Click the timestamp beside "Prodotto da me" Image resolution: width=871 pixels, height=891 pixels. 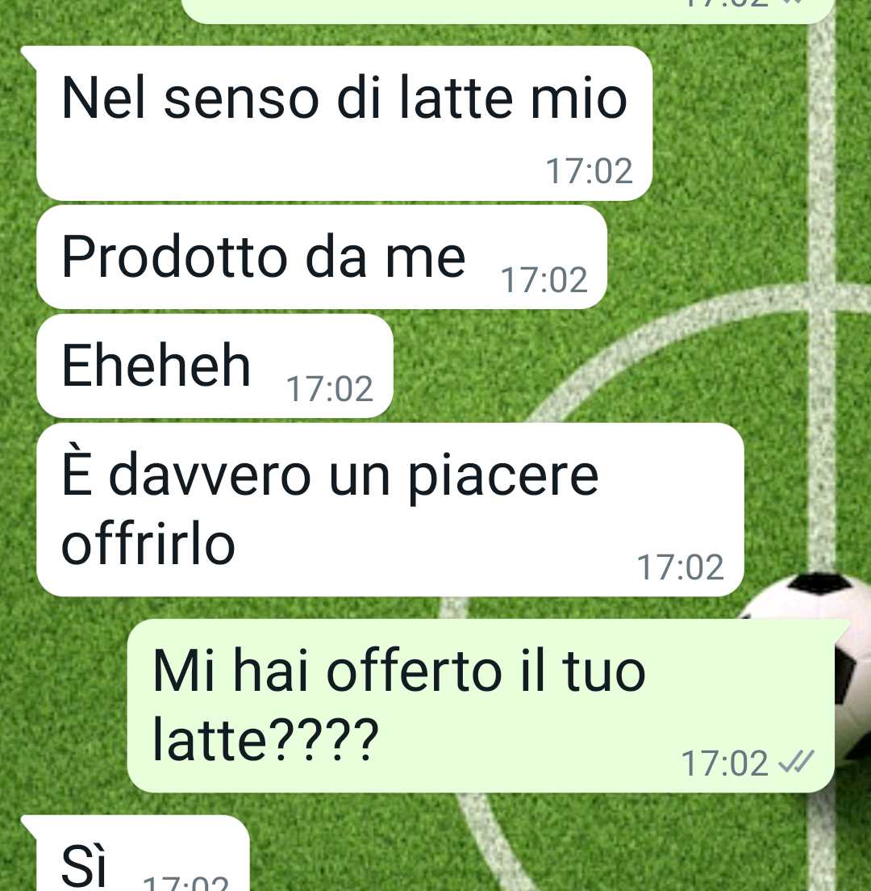pos(544,280)
